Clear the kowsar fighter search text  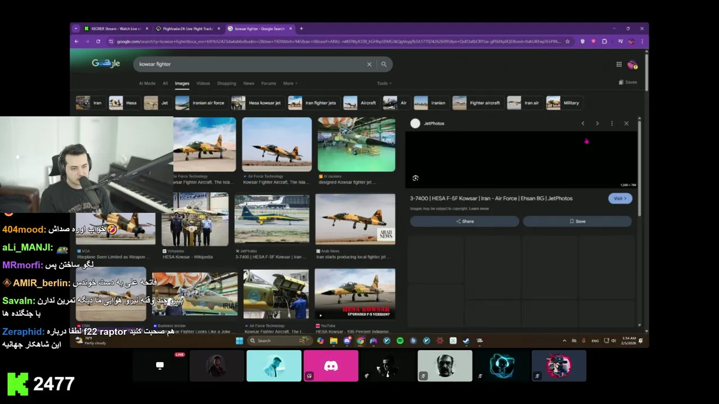point(369,64)
